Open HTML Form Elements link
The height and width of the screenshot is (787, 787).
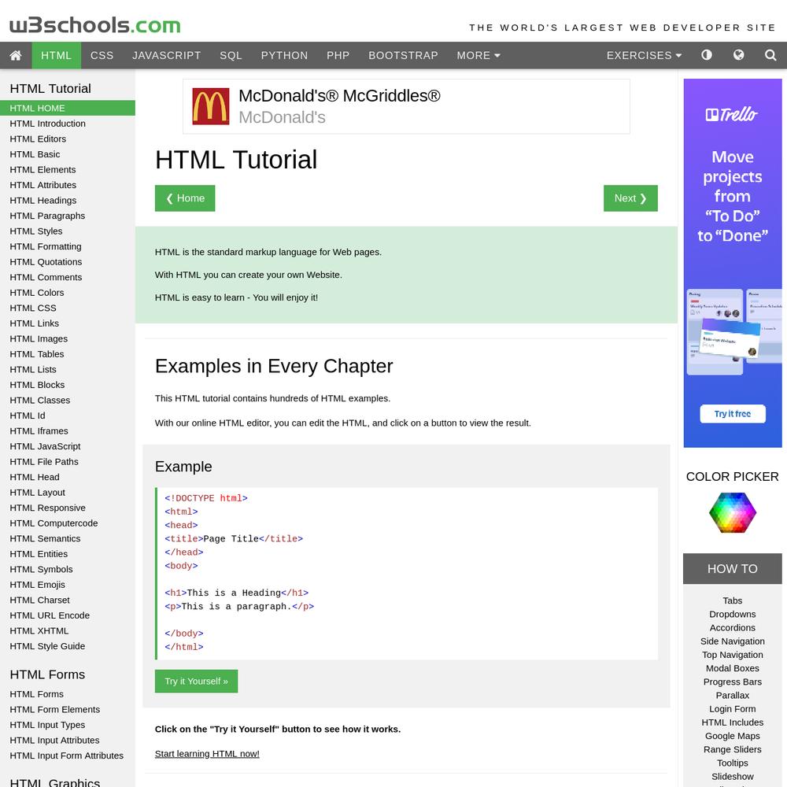67,709
